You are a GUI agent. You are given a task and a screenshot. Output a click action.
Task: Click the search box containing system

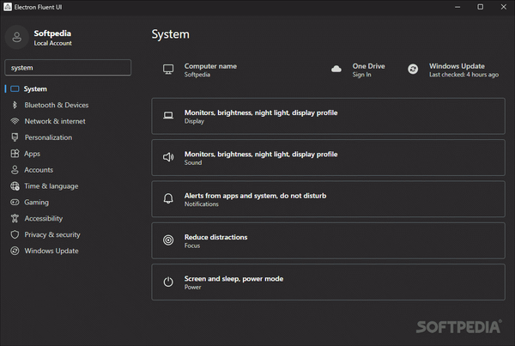coord(68,68)
